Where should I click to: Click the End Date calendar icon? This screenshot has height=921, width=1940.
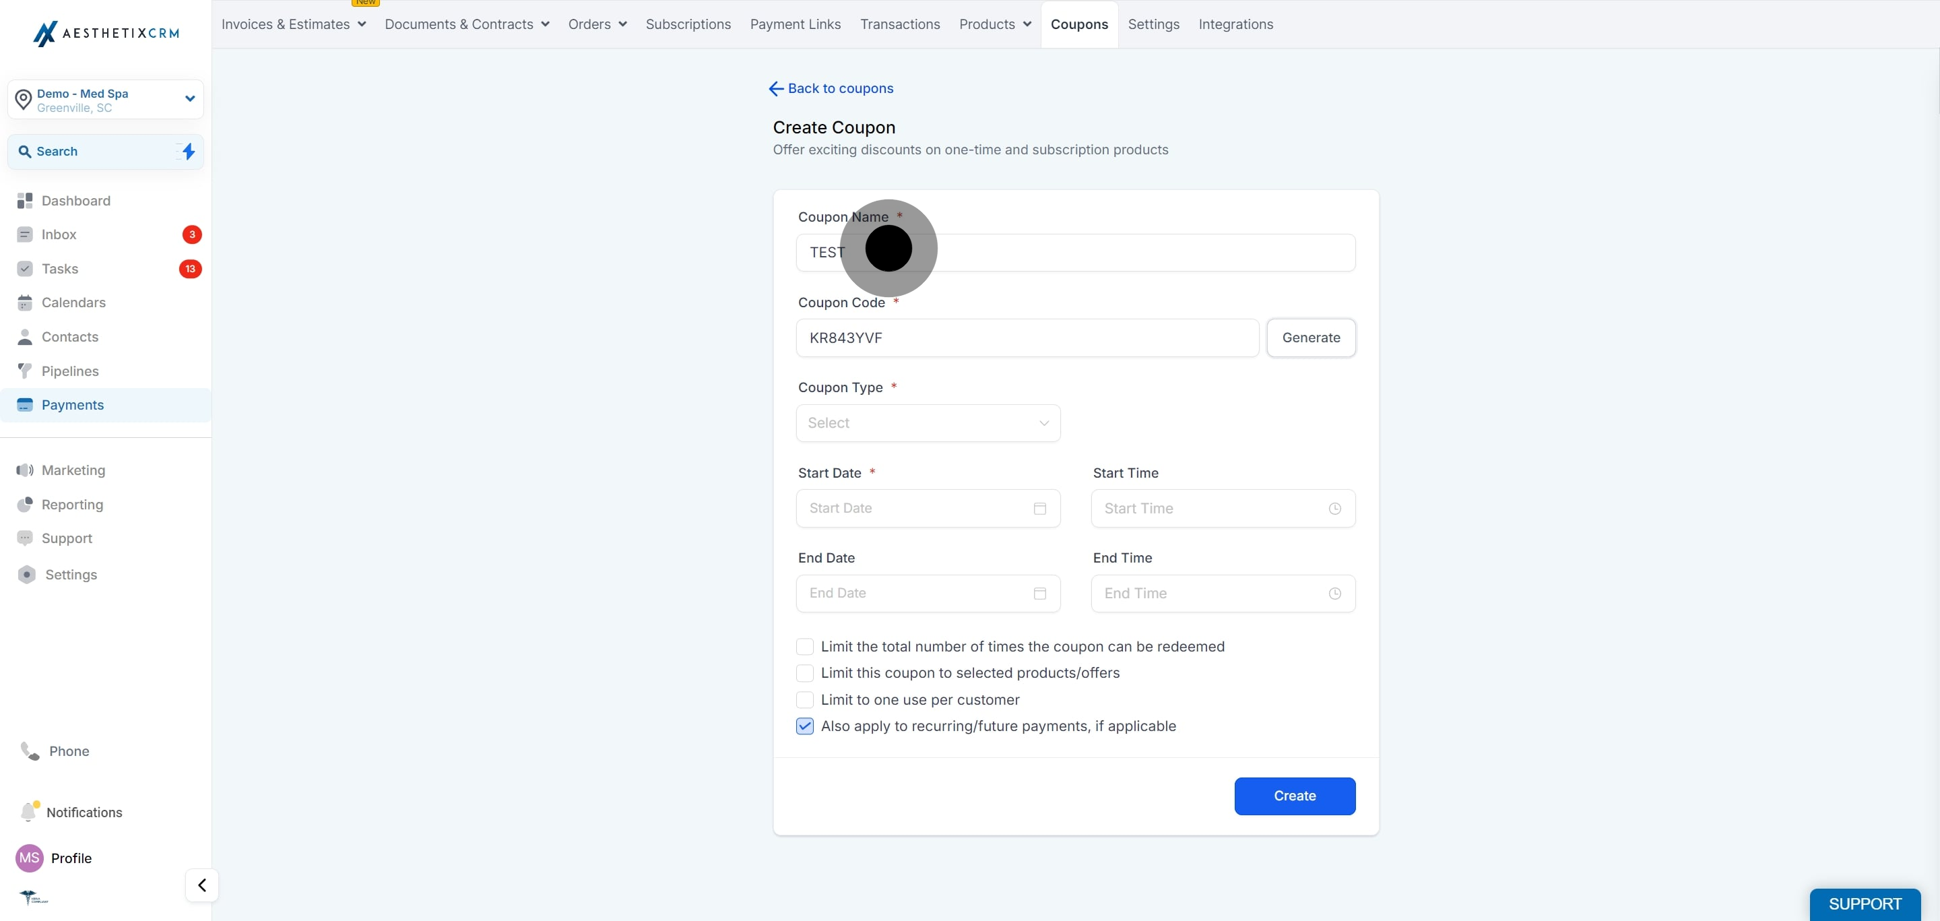1040,594
